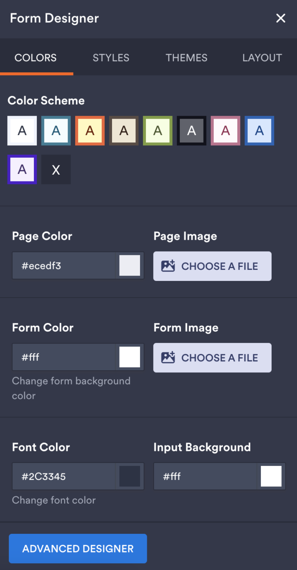Click the Input Background color swatch
The height and width of the screenshot is (570, 297).
[x=271, y=476]
